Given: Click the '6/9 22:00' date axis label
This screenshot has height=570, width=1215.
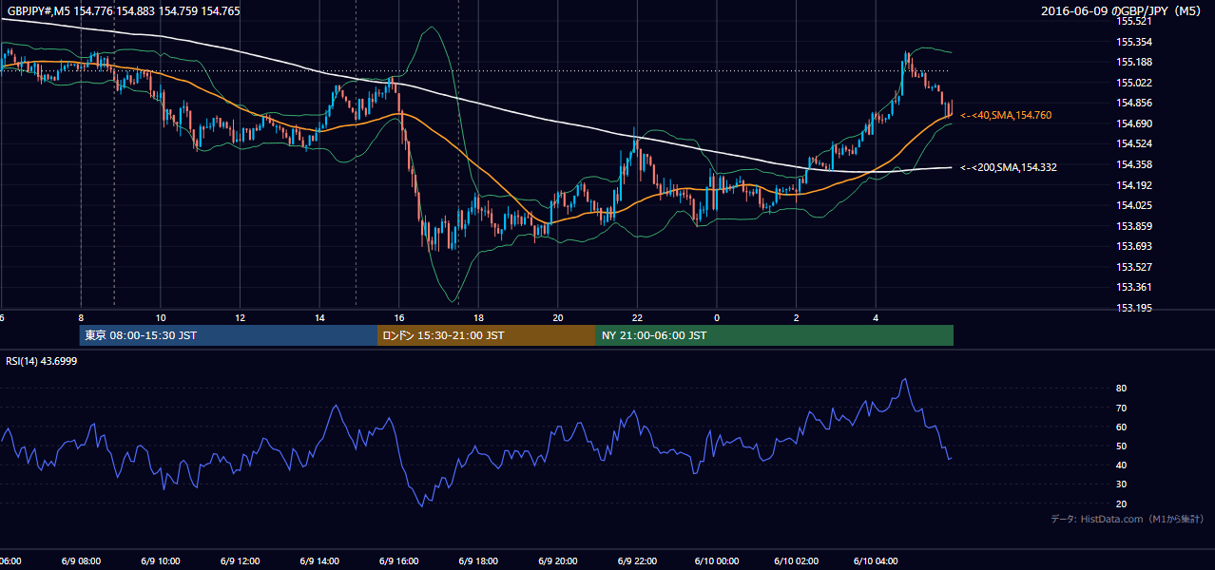Looking at the screenshot, I should click(x=637, y=561).
